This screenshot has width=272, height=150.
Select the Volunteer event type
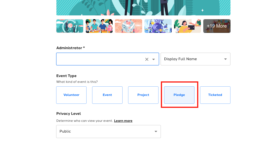click(x=71, y=95)
